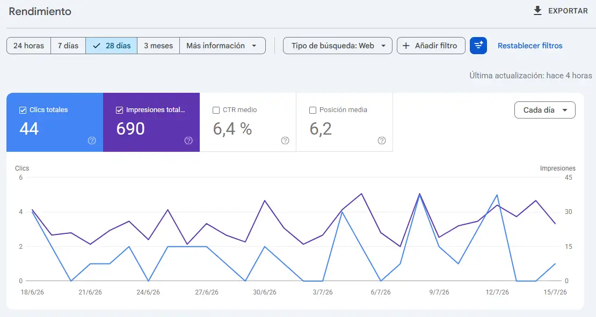
Task: Enable the Posición media checkbox
Action: coord(312,110)
